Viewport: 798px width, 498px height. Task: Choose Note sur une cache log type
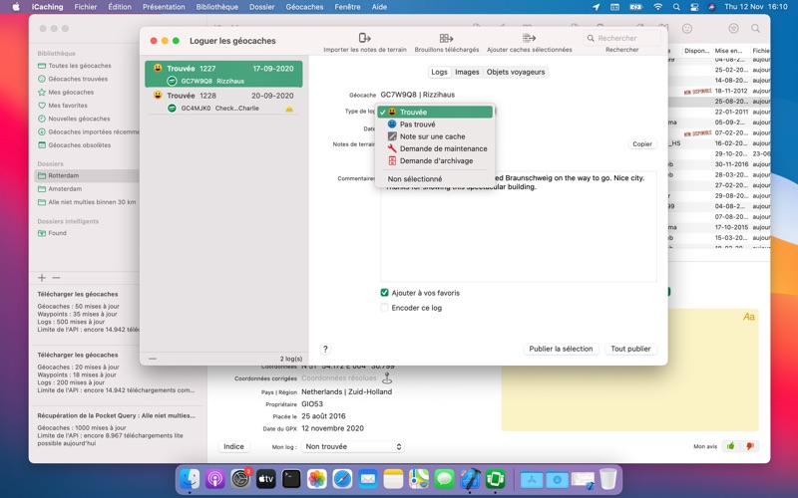coord(435,136)
